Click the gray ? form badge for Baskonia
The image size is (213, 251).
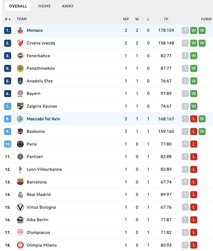[x=185, y=131]
